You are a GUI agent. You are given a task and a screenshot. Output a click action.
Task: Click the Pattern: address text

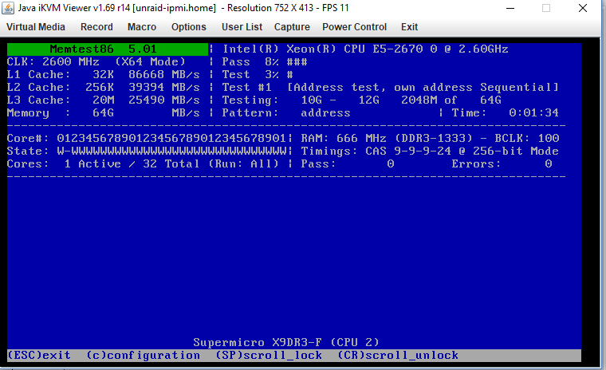pyautogui.click(x=286, y=113)
